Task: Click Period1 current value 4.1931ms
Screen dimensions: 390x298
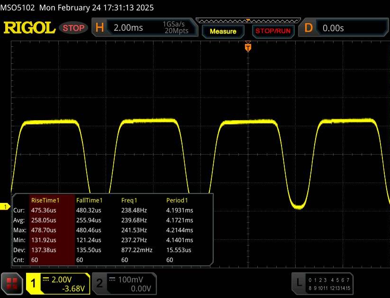Action: pos(180,210)
